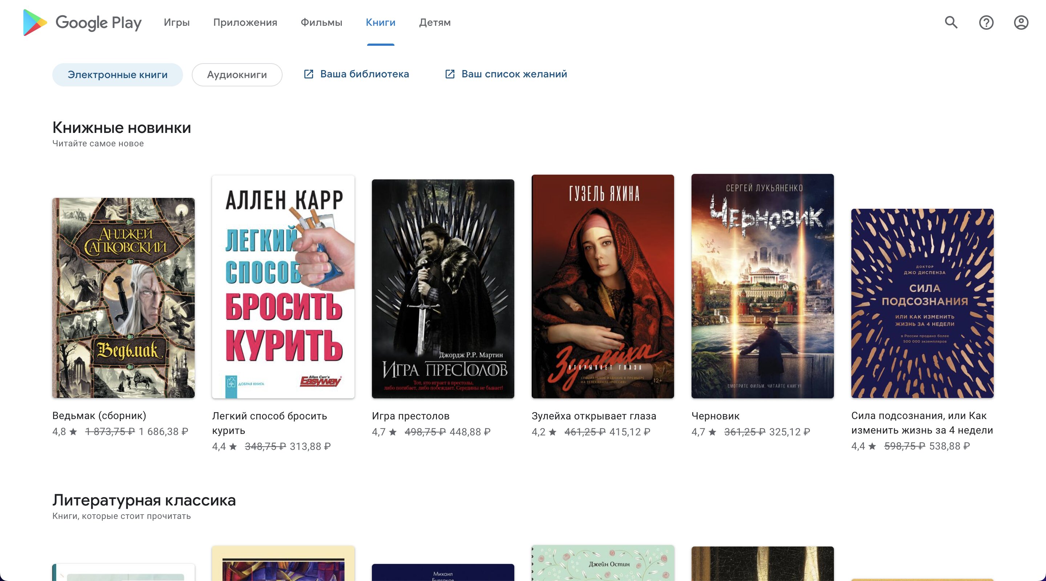Open the Книжные новинки section heading
The image size is (1046, 581).
121,127
